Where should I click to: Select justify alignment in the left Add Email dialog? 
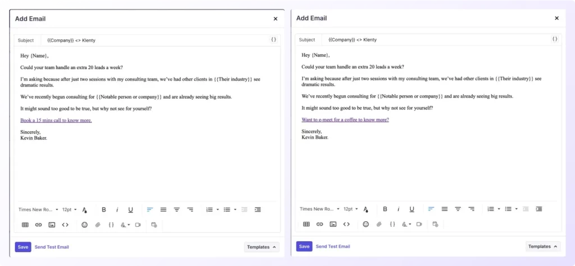pos(163,209)
